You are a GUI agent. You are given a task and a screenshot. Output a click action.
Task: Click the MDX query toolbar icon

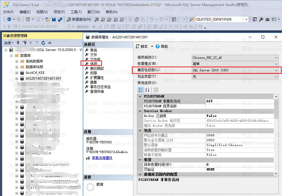click(x=103, y=19)
